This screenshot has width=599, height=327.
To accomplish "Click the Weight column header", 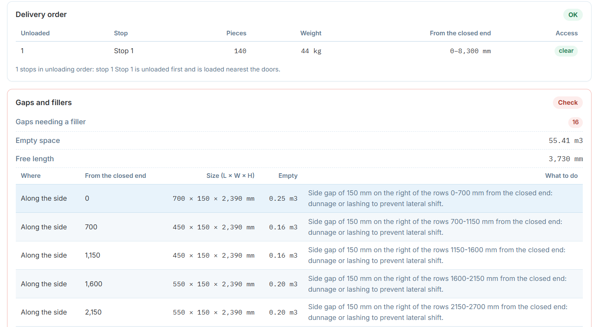I will [311, 33].
